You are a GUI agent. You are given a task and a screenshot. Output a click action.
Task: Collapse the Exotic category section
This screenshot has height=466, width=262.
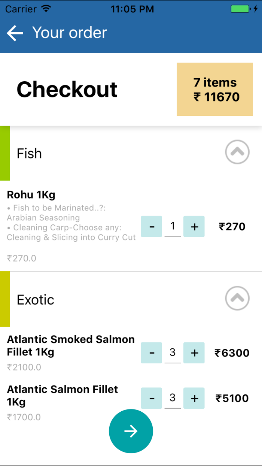click(237, 299)
